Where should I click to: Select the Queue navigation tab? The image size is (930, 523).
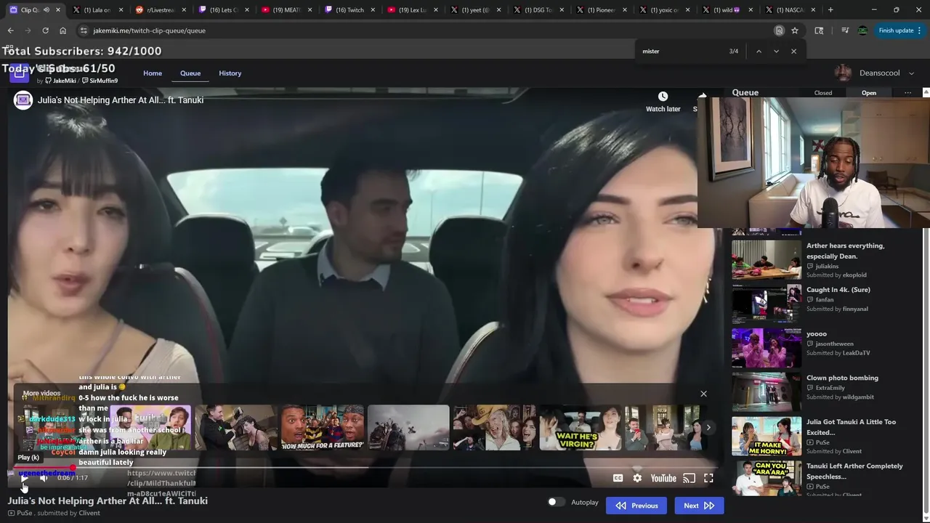[190, 73]
